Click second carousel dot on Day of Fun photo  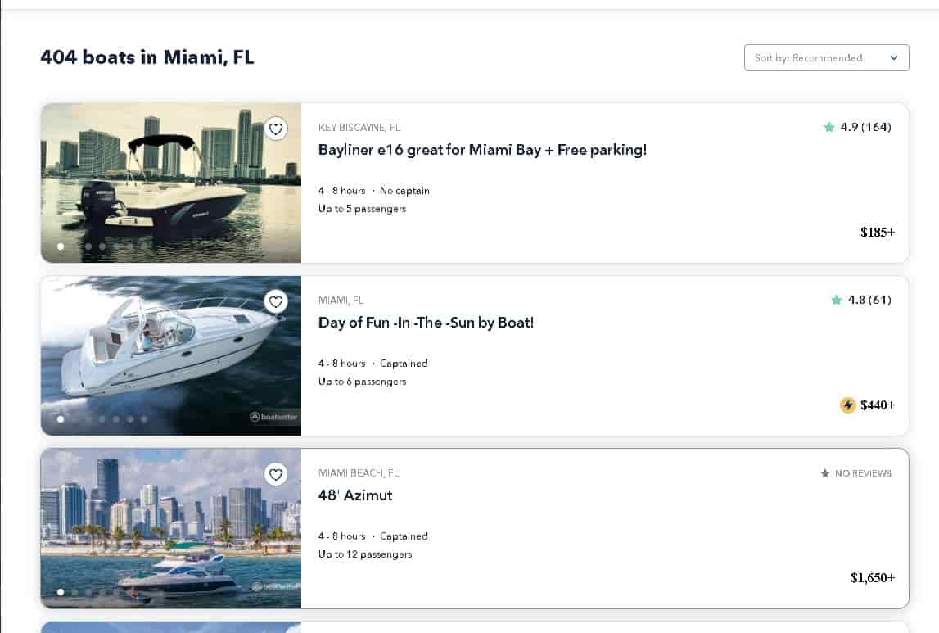point(74,419)
